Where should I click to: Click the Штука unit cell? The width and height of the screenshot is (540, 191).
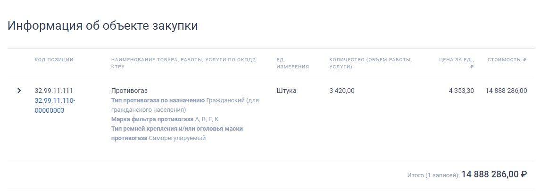coord(286,91)
